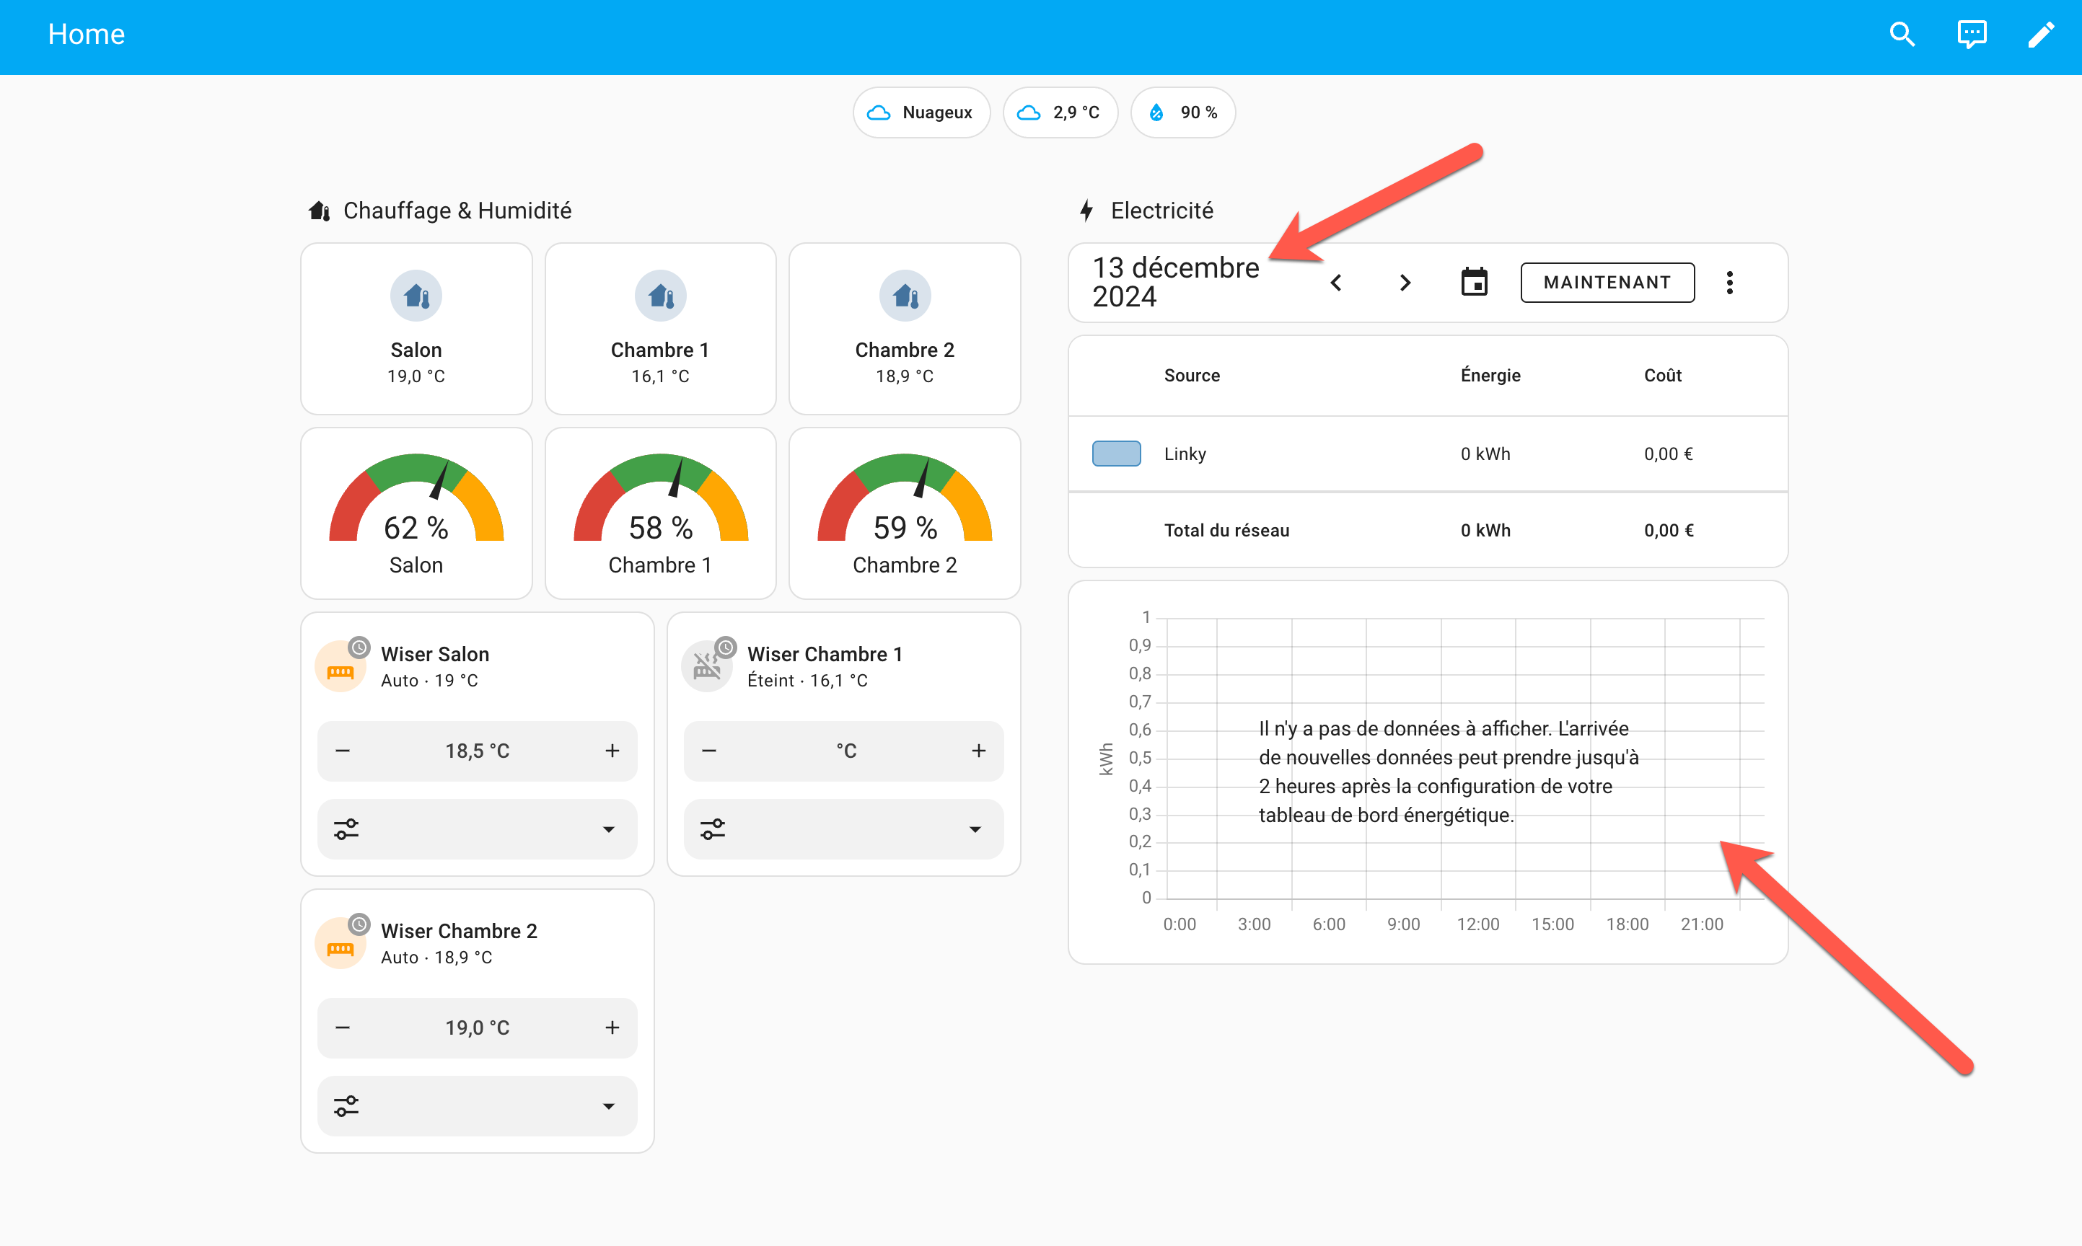This screenshot has height=1246, width=2082.
Task: Open the 90 % humidity badge
Action: point(1182,112)
